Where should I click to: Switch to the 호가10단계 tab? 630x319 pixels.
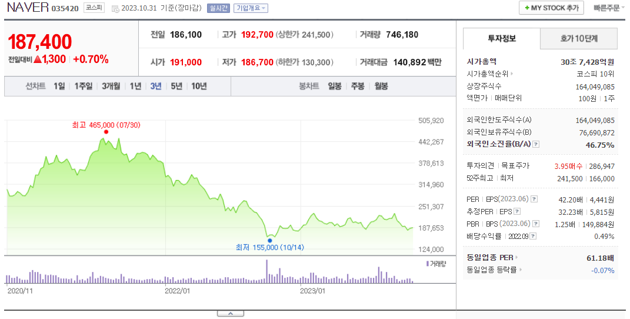click(579, 39)
